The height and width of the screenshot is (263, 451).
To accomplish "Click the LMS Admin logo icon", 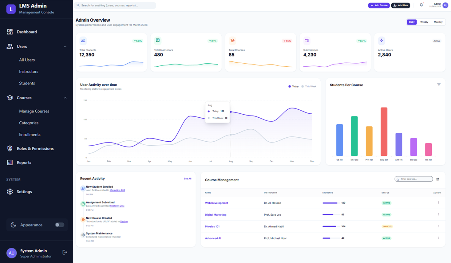I will point(11,9).
